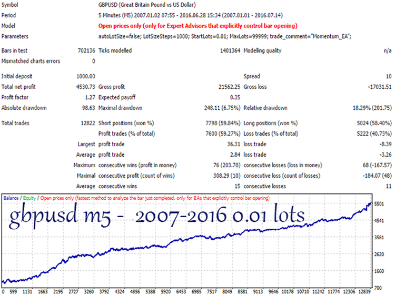The height and width of the screenshot is (296, 395).
Task: Select the autoLotSize parameters line
Action: (225, 36)
